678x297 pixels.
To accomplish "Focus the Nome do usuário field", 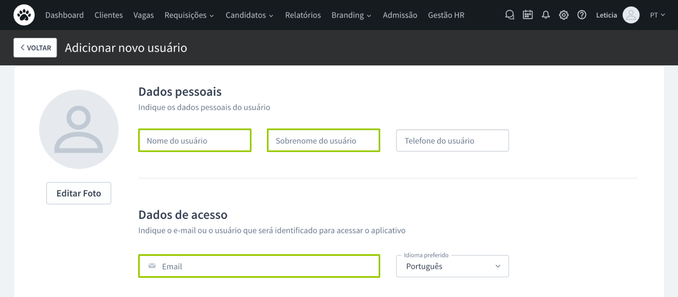I will click(195, 141).
